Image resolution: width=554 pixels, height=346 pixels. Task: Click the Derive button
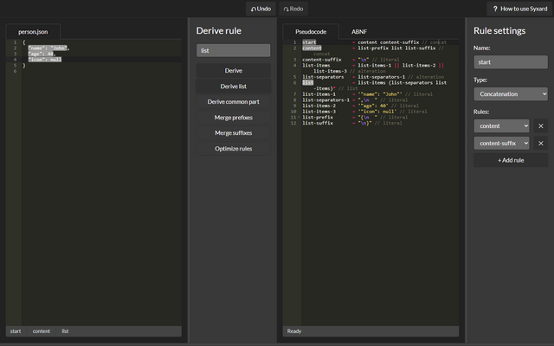pyautogui.click(x=233, y=71)
